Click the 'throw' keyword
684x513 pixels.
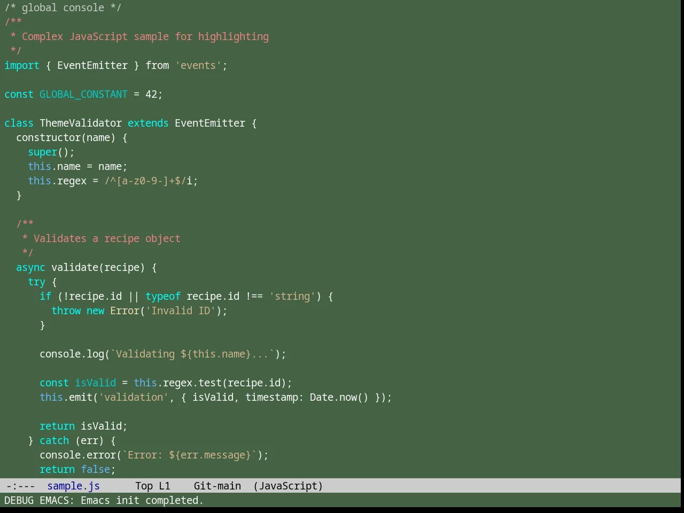(x=66, y=310)
